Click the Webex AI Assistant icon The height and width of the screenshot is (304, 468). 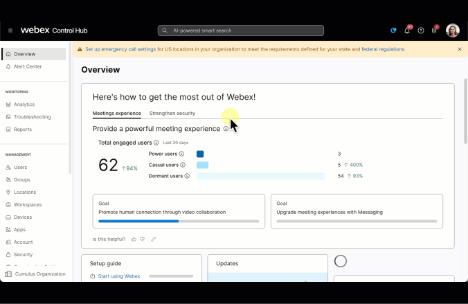393,30
